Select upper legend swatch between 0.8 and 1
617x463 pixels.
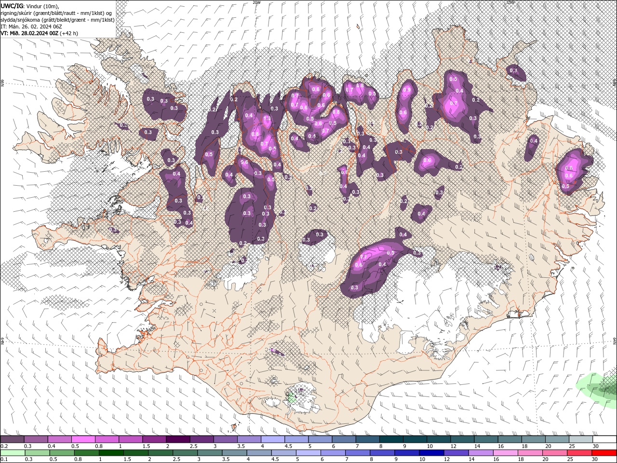pyautogui.click(x=107, y=439)
